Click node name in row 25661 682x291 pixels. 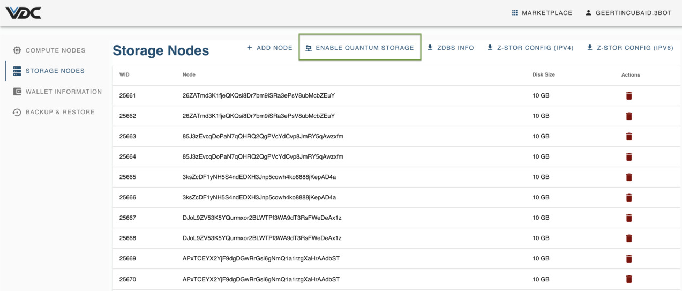[259, 95]
